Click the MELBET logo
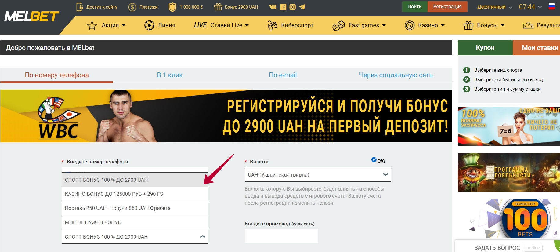 31,16
